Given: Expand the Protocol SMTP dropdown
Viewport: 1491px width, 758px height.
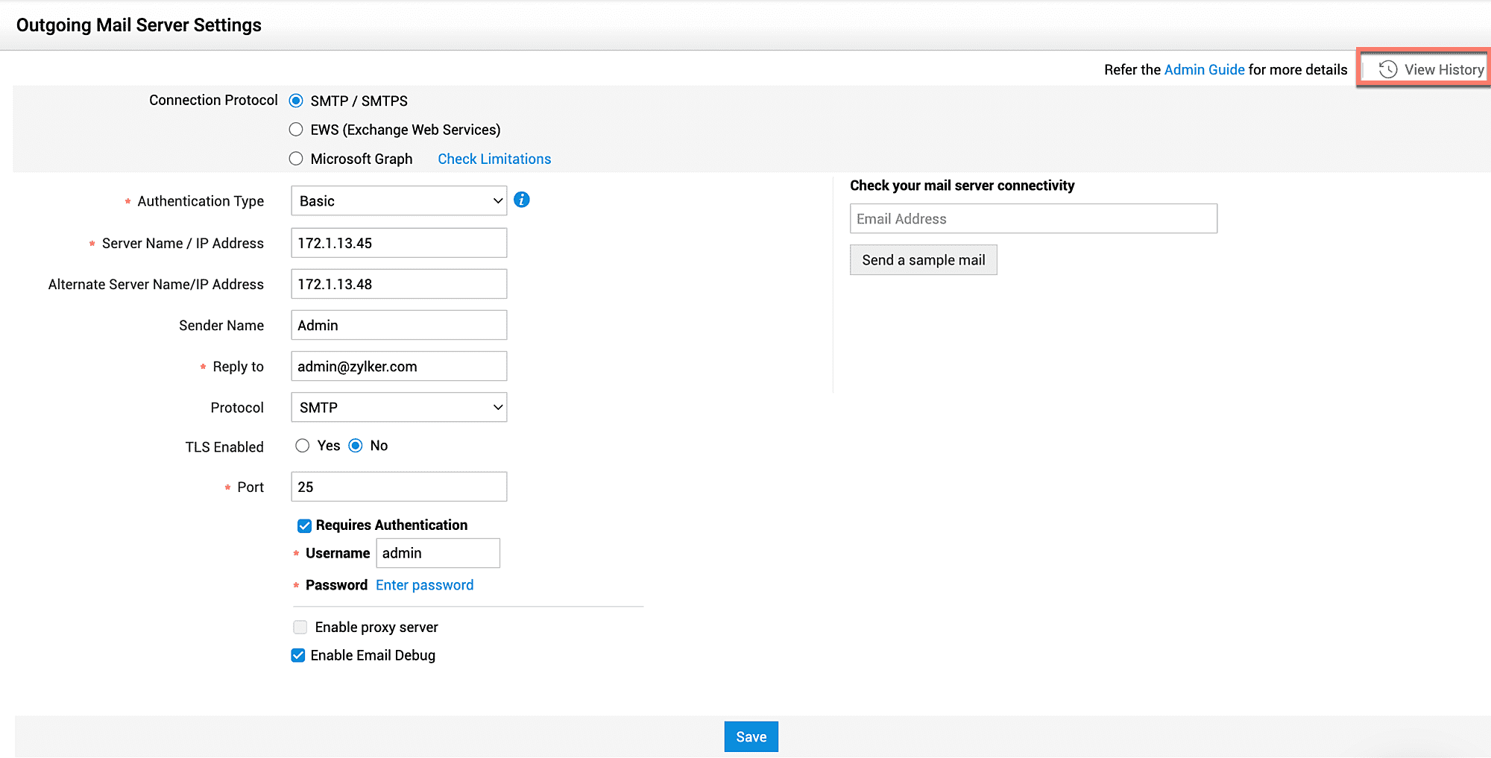Looking at the screenshot, I should pyautogui.click(x=399, y=408).
